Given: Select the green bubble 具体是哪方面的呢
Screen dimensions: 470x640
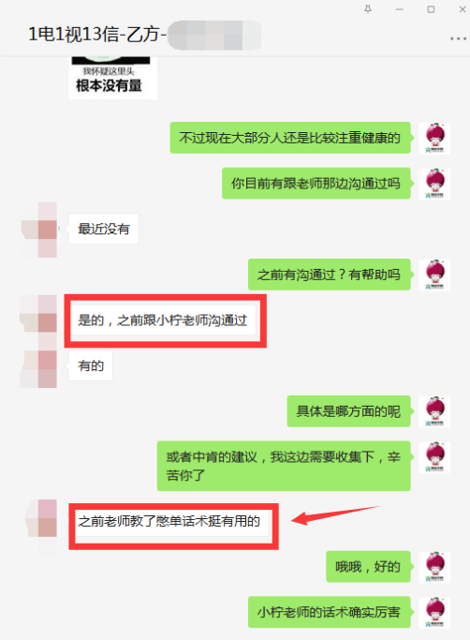Looking at the screenshot, I should coord(349,411).
